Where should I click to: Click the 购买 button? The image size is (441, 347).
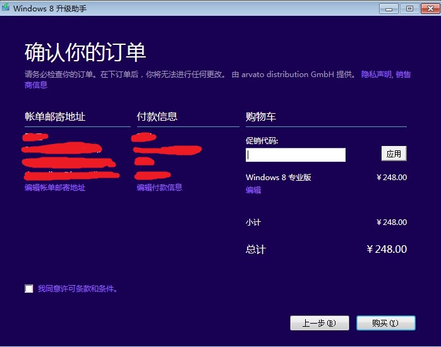(385, 323)
